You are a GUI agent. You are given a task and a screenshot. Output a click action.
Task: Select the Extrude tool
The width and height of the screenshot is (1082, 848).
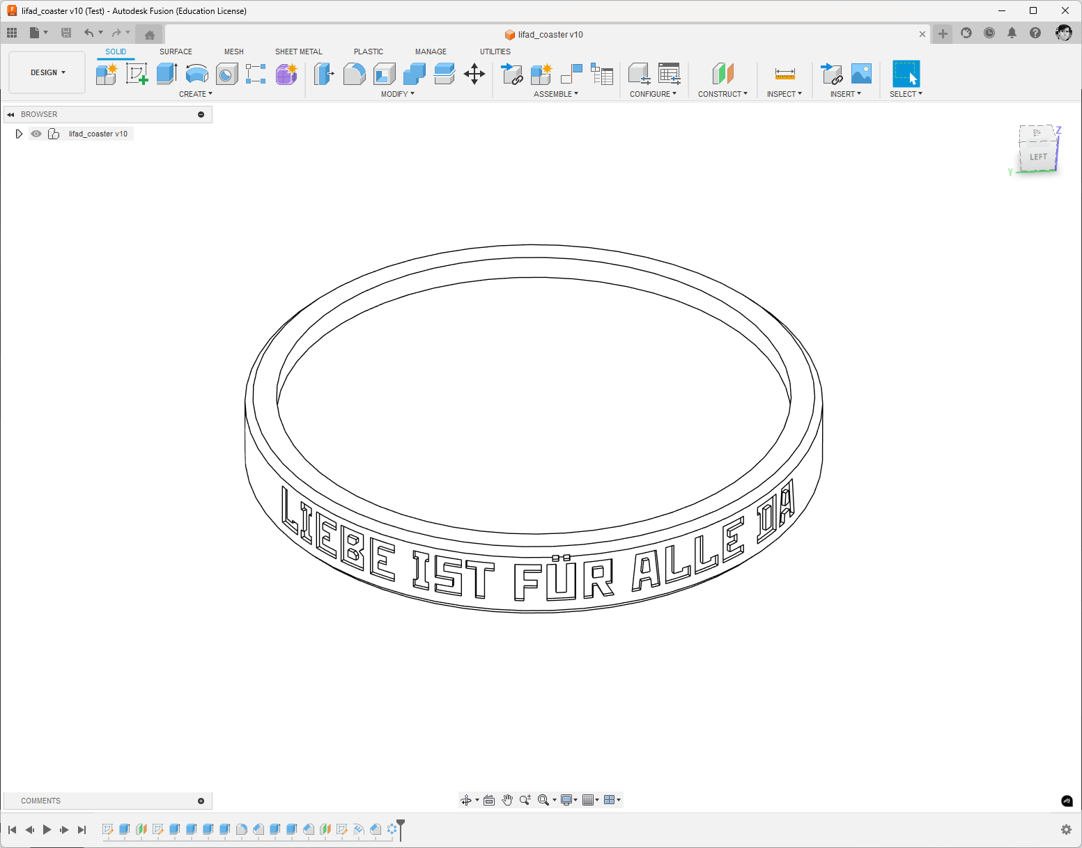point(167,74)
